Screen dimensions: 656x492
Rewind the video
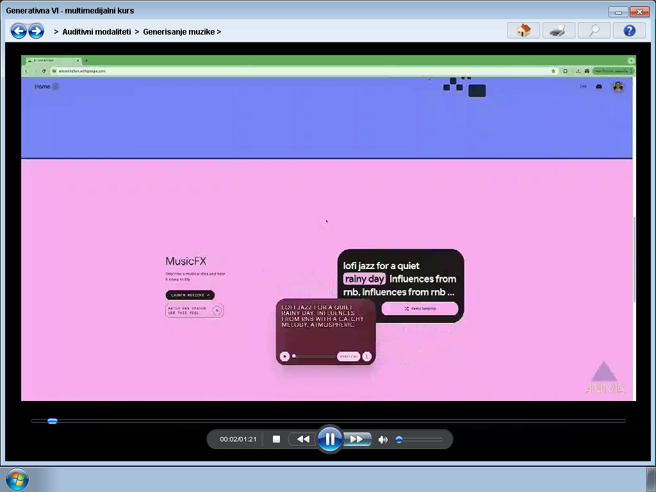303,439
